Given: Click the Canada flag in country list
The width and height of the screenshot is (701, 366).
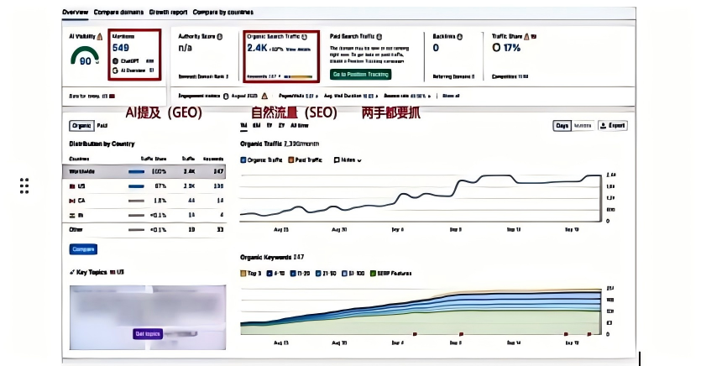Looking at the screenshot, I should click(x=72, y=201).
